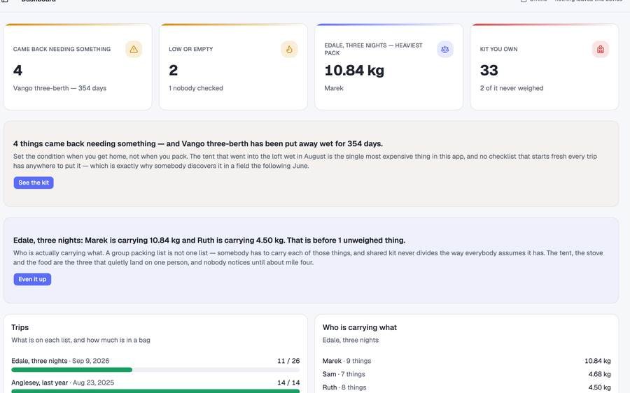
Task: Open the See the kit button
Action: click(x=34, y=183)
